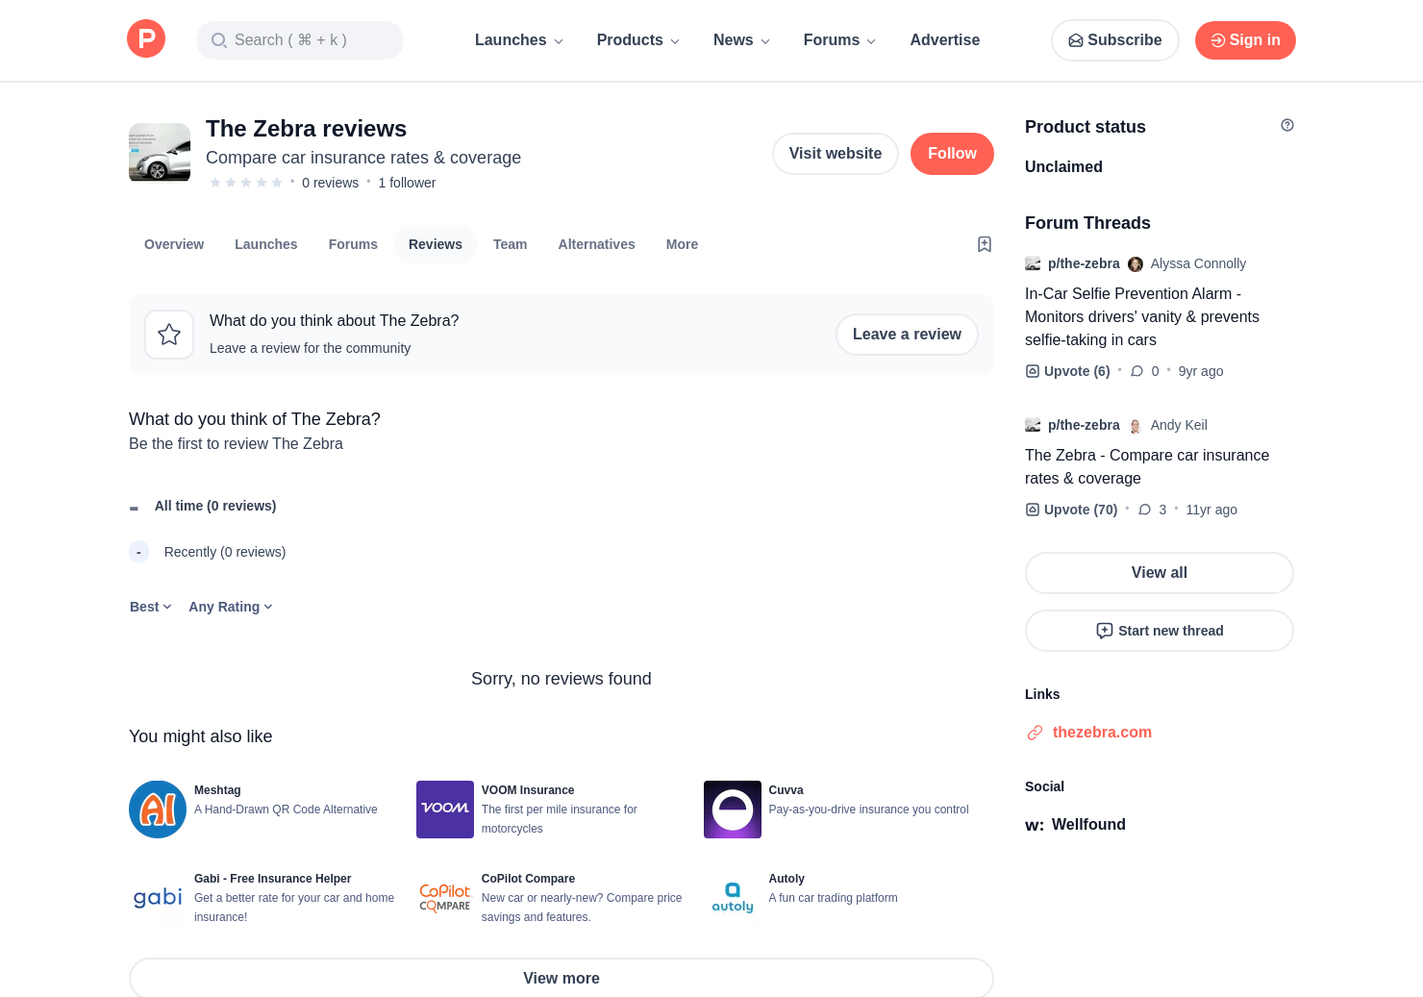1423x997 pixels.
Task: Open the Advertise page
Action: pyautogui.click(x=945, y=40)
